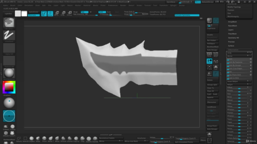Select the ClayTubes brush

tap(76, 139)
